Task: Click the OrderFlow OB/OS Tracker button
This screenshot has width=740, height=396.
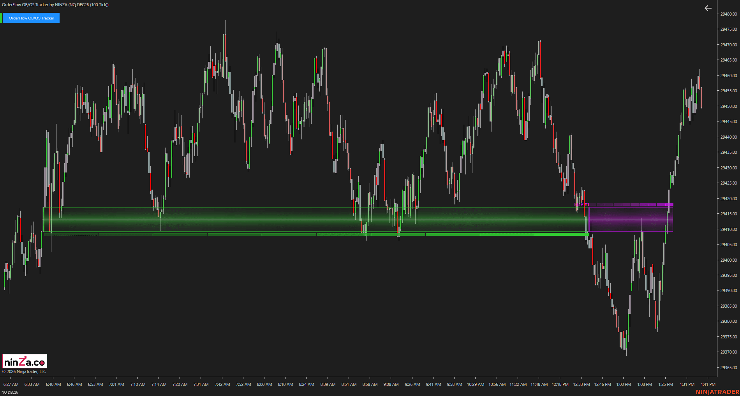Action: (31, 18)
